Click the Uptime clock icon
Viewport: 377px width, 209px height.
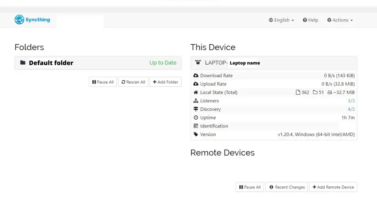(196, 117)
